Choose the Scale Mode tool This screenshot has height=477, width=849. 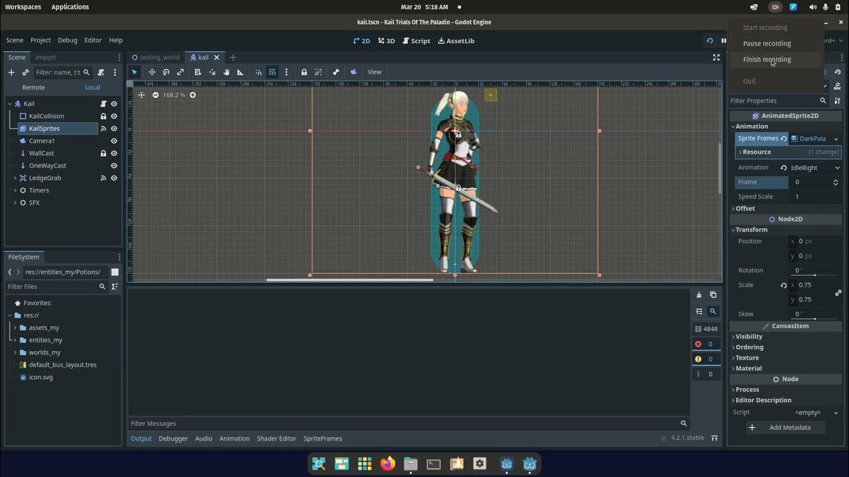coord(180,72)
